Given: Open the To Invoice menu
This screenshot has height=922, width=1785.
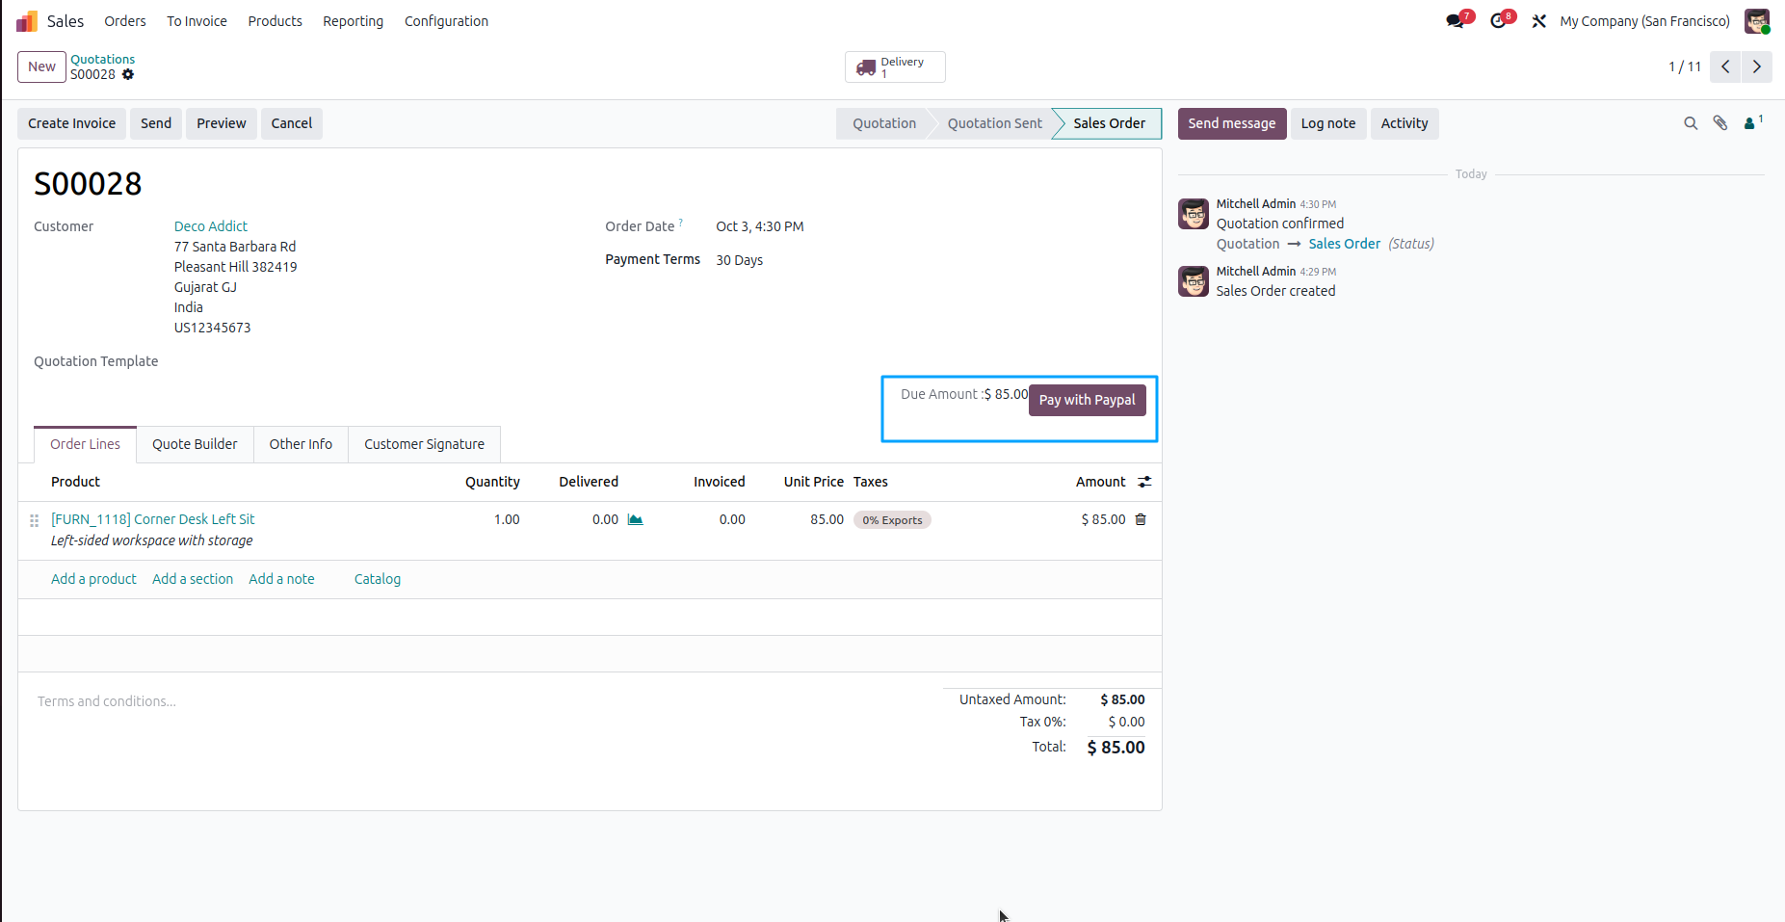Looking at the screenshot, I should pyautogui.click(x=197, y=21).
